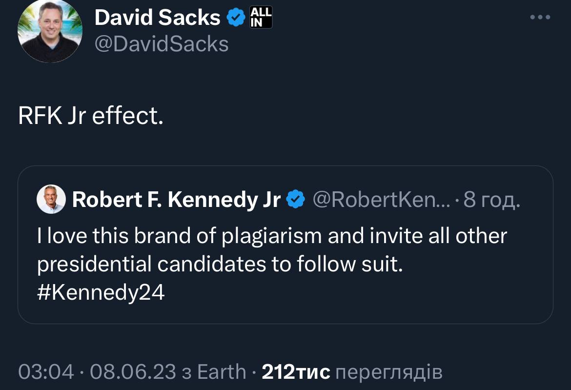The width and height of the screenshot is (571, 390).
Task: Click the 03:04 post time
Action: [x=46, y=372]
